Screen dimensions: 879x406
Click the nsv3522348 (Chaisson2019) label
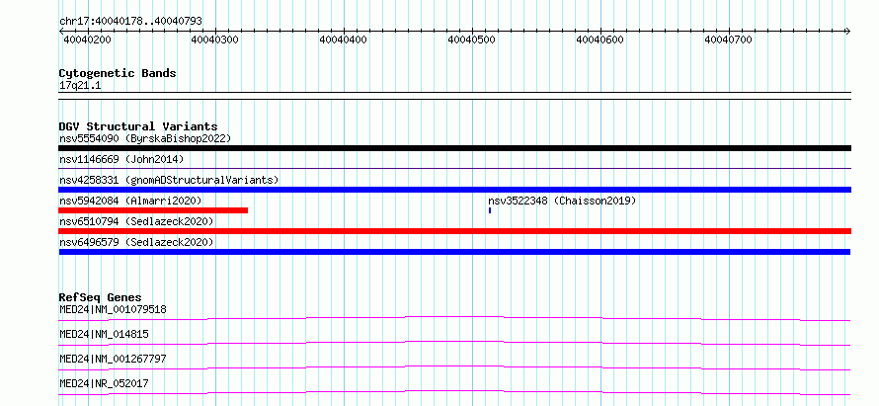pos(562,201)
